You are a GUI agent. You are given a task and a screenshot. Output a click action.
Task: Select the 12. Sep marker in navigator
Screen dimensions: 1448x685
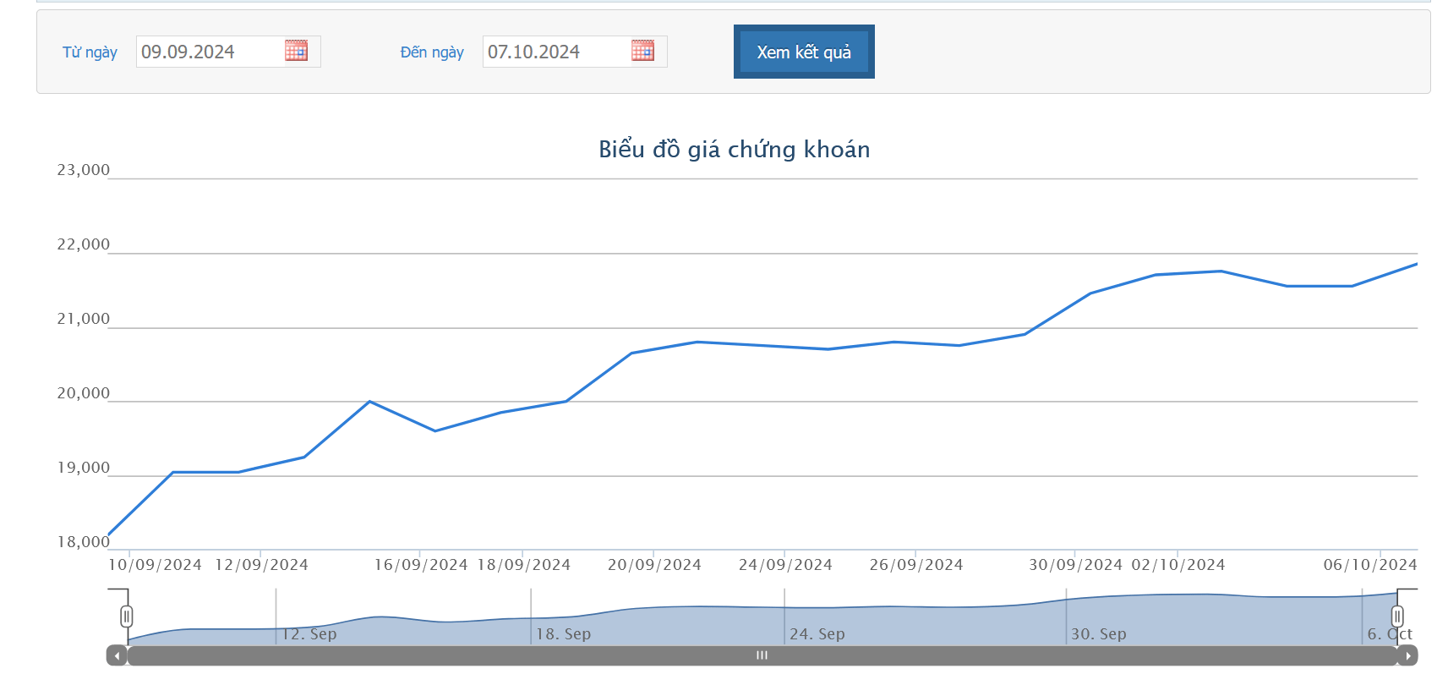pos(309,633)
